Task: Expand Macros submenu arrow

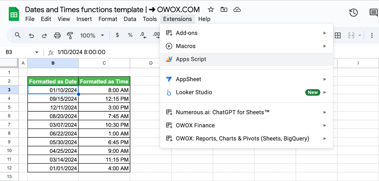Action: [x=325, y=46]
